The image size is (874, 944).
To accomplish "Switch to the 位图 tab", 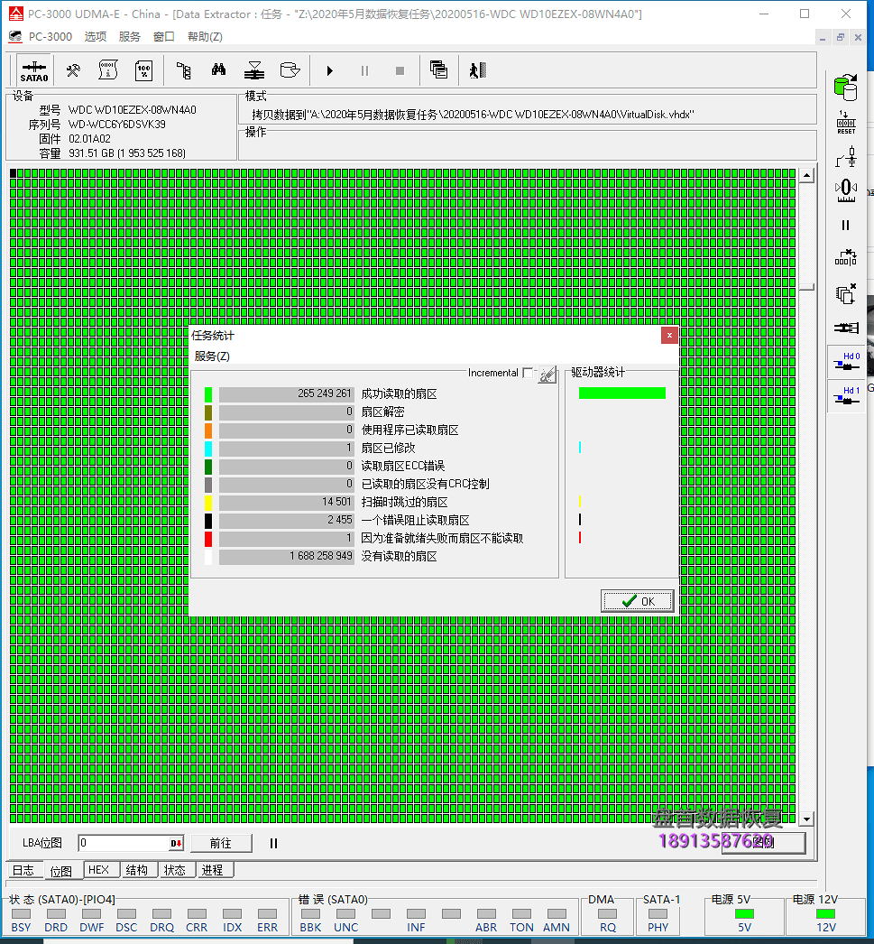I will (x=60, y=871).
